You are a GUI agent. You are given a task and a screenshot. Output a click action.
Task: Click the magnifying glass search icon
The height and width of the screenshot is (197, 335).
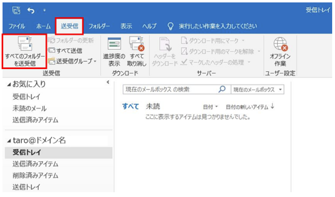click(x=222, y=89)
